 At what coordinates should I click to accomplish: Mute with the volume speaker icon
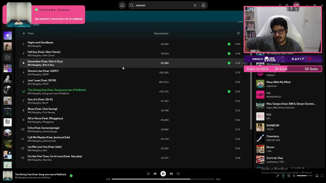[294, 176]
